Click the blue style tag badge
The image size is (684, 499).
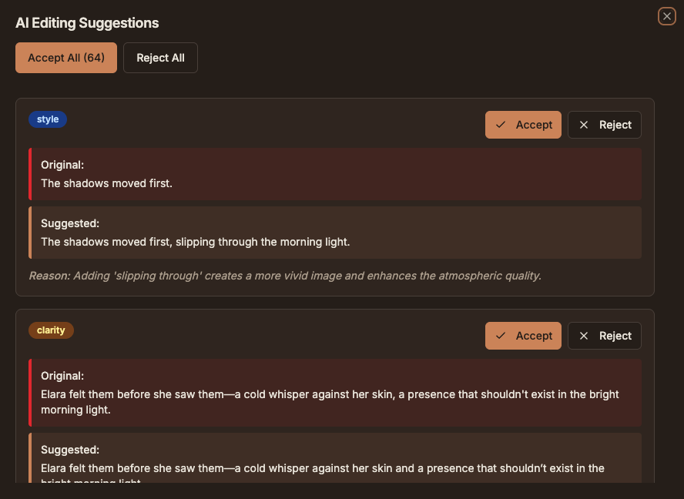click(48, 119)
